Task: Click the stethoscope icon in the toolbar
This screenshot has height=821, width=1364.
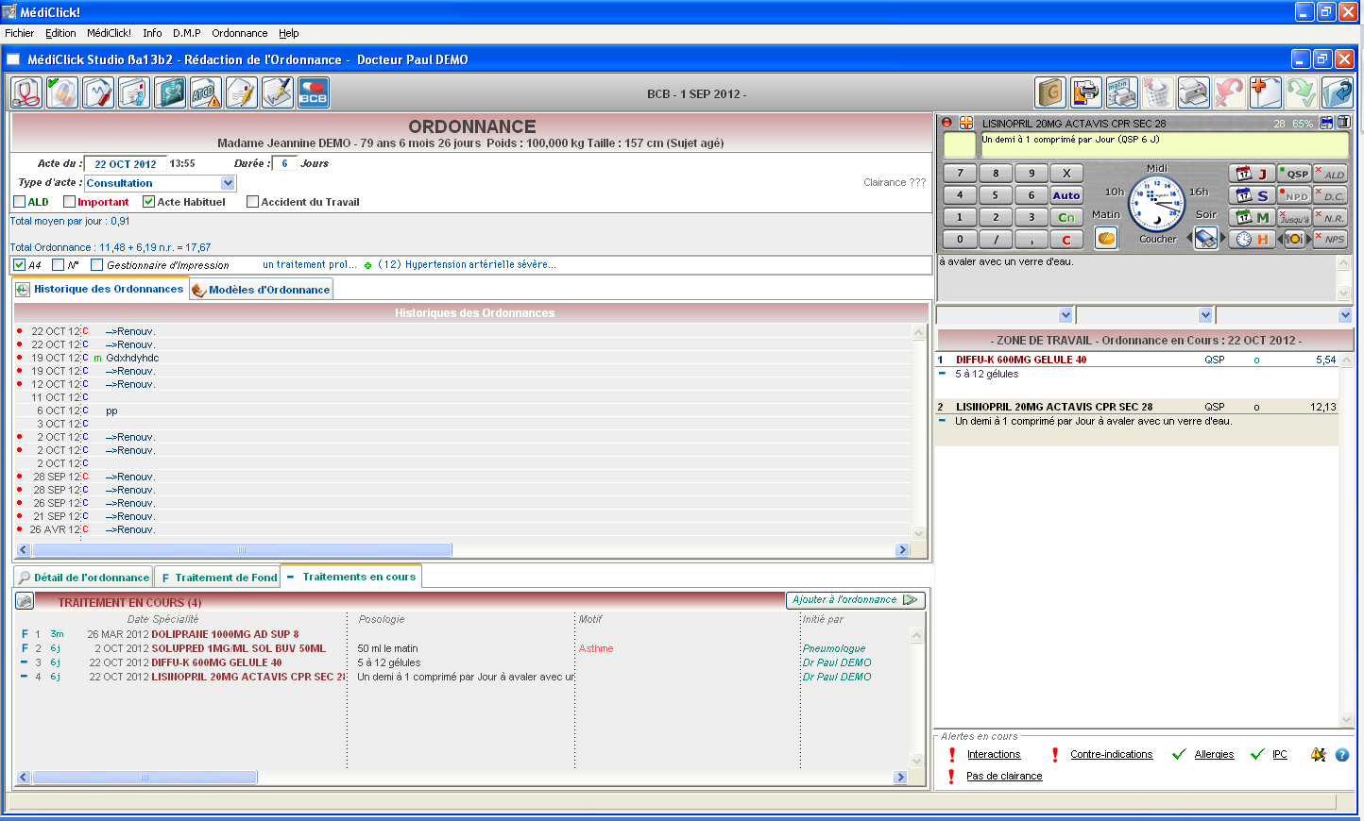Action: [x=26, y=92]
